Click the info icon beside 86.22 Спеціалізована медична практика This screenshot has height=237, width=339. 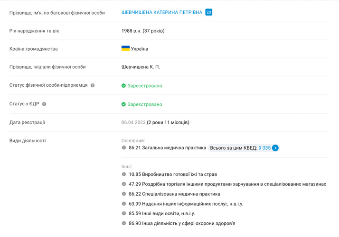[x=124, y=194]
